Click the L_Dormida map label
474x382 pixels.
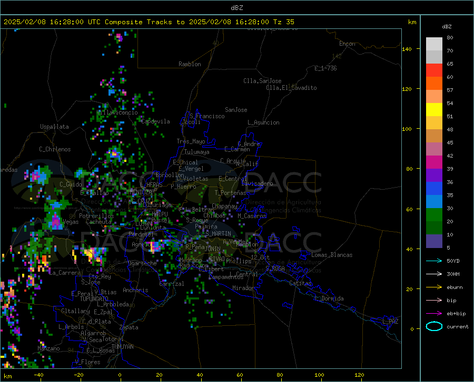coord(329,298)
